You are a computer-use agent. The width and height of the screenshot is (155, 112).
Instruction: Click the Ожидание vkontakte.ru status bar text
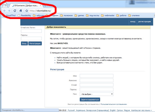pyautogui.click(x=13, y=110)
